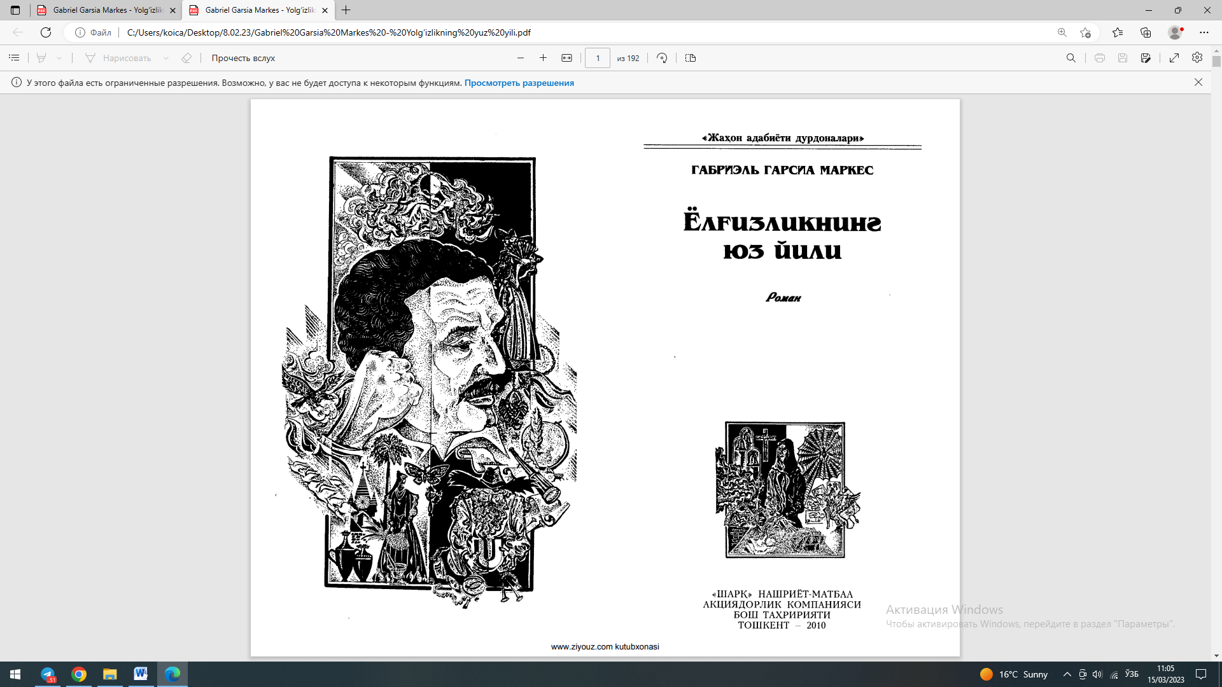
Task: Zoom out the PDF with minus
Action: click(521, 58)
